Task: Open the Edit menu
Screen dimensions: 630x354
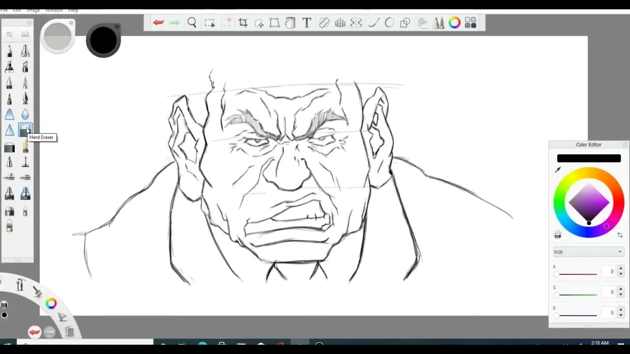Action: tap(17, 10)
